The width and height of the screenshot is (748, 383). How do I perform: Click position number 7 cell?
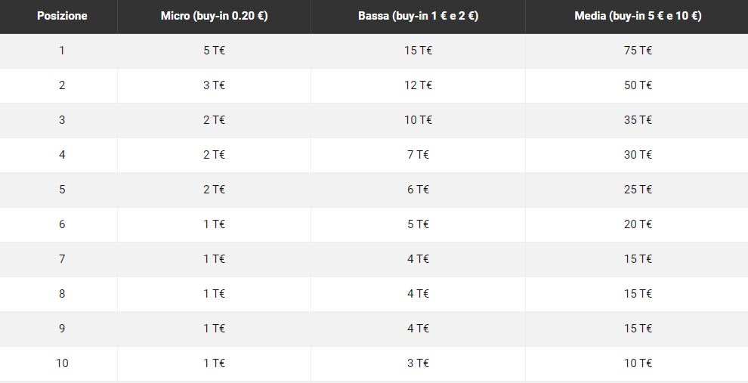[x=62, y=259]
